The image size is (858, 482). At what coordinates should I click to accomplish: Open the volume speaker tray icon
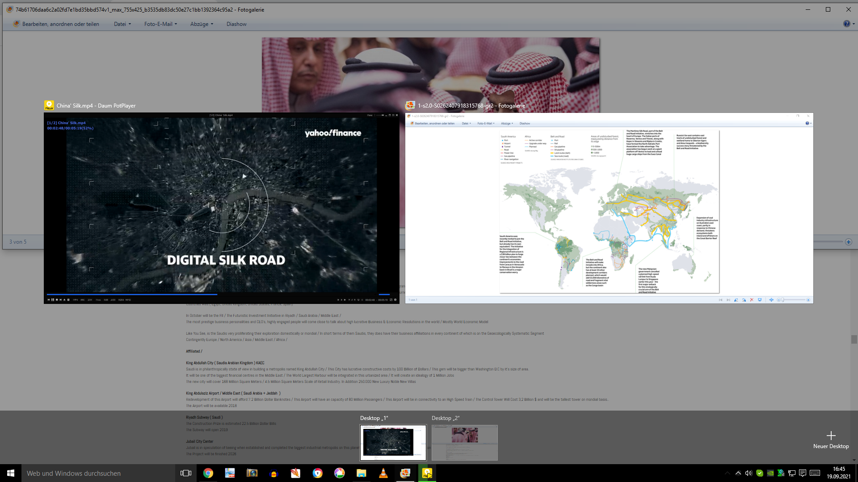(749, 473)
